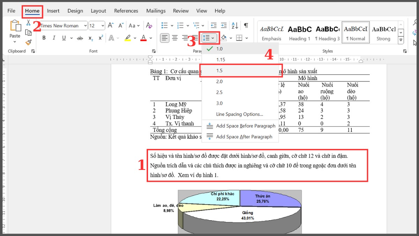This screenshot has width=419, height=236.
Task: Apply the subscript format
Action: tap(91, 38)
